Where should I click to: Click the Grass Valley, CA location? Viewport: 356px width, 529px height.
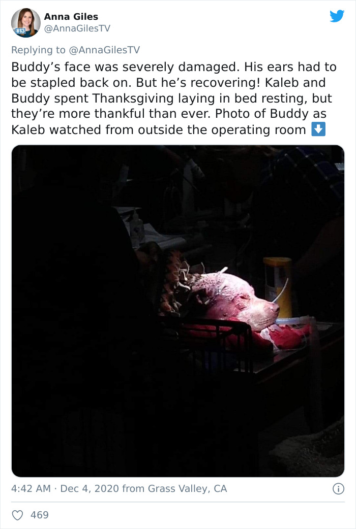(187, 488)
